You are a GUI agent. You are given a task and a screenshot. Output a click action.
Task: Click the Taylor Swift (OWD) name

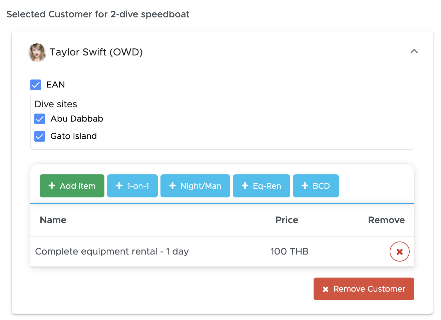click(96, 52)
